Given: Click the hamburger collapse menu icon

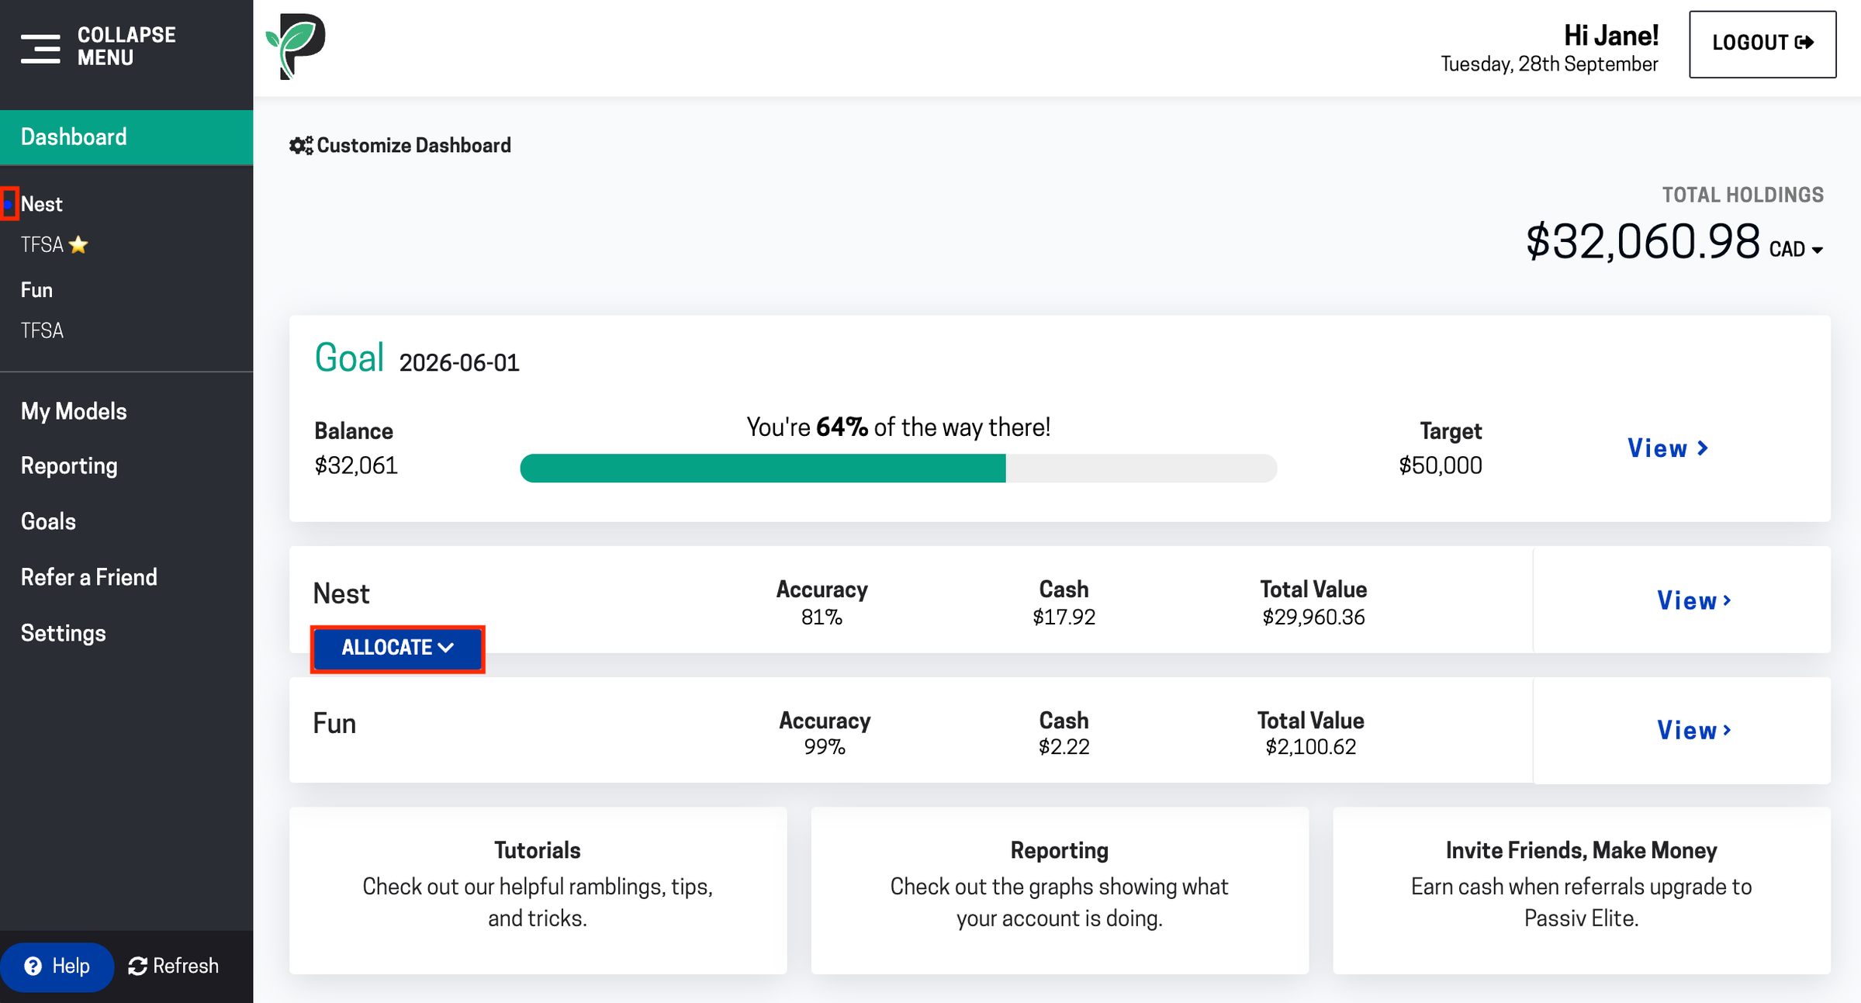Looking at the screenshot, I should click(40, 48).
